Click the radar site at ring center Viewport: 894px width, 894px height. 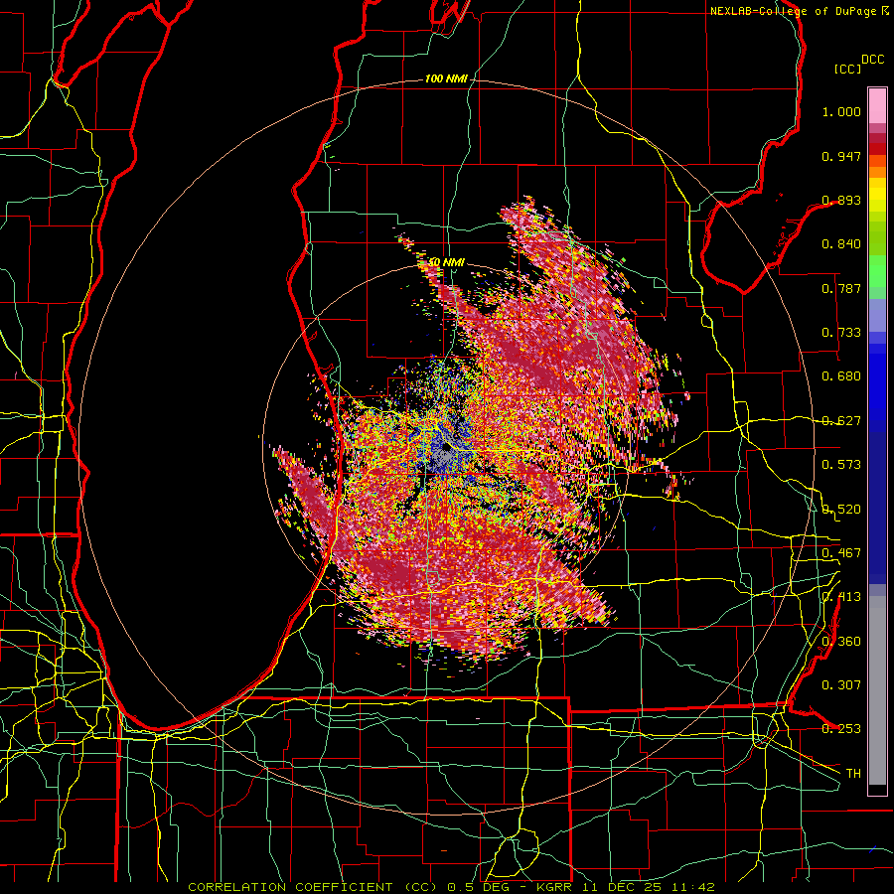[446, 449]
